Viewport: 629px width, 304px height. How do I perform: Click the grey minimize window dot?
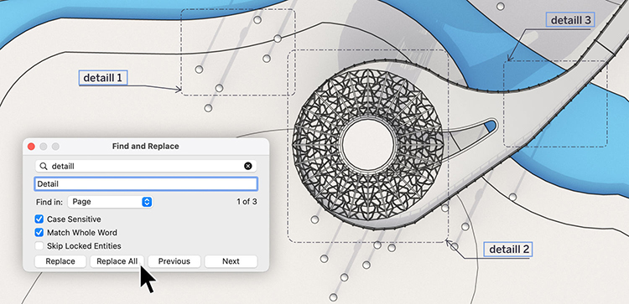[44, 147]
